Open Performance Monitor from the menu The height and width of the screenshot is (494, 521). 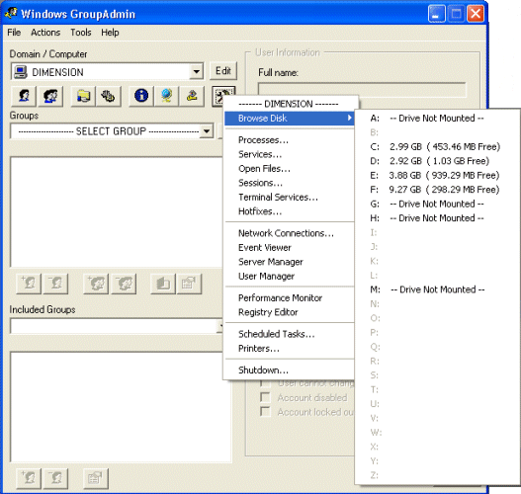click(290, 298)
